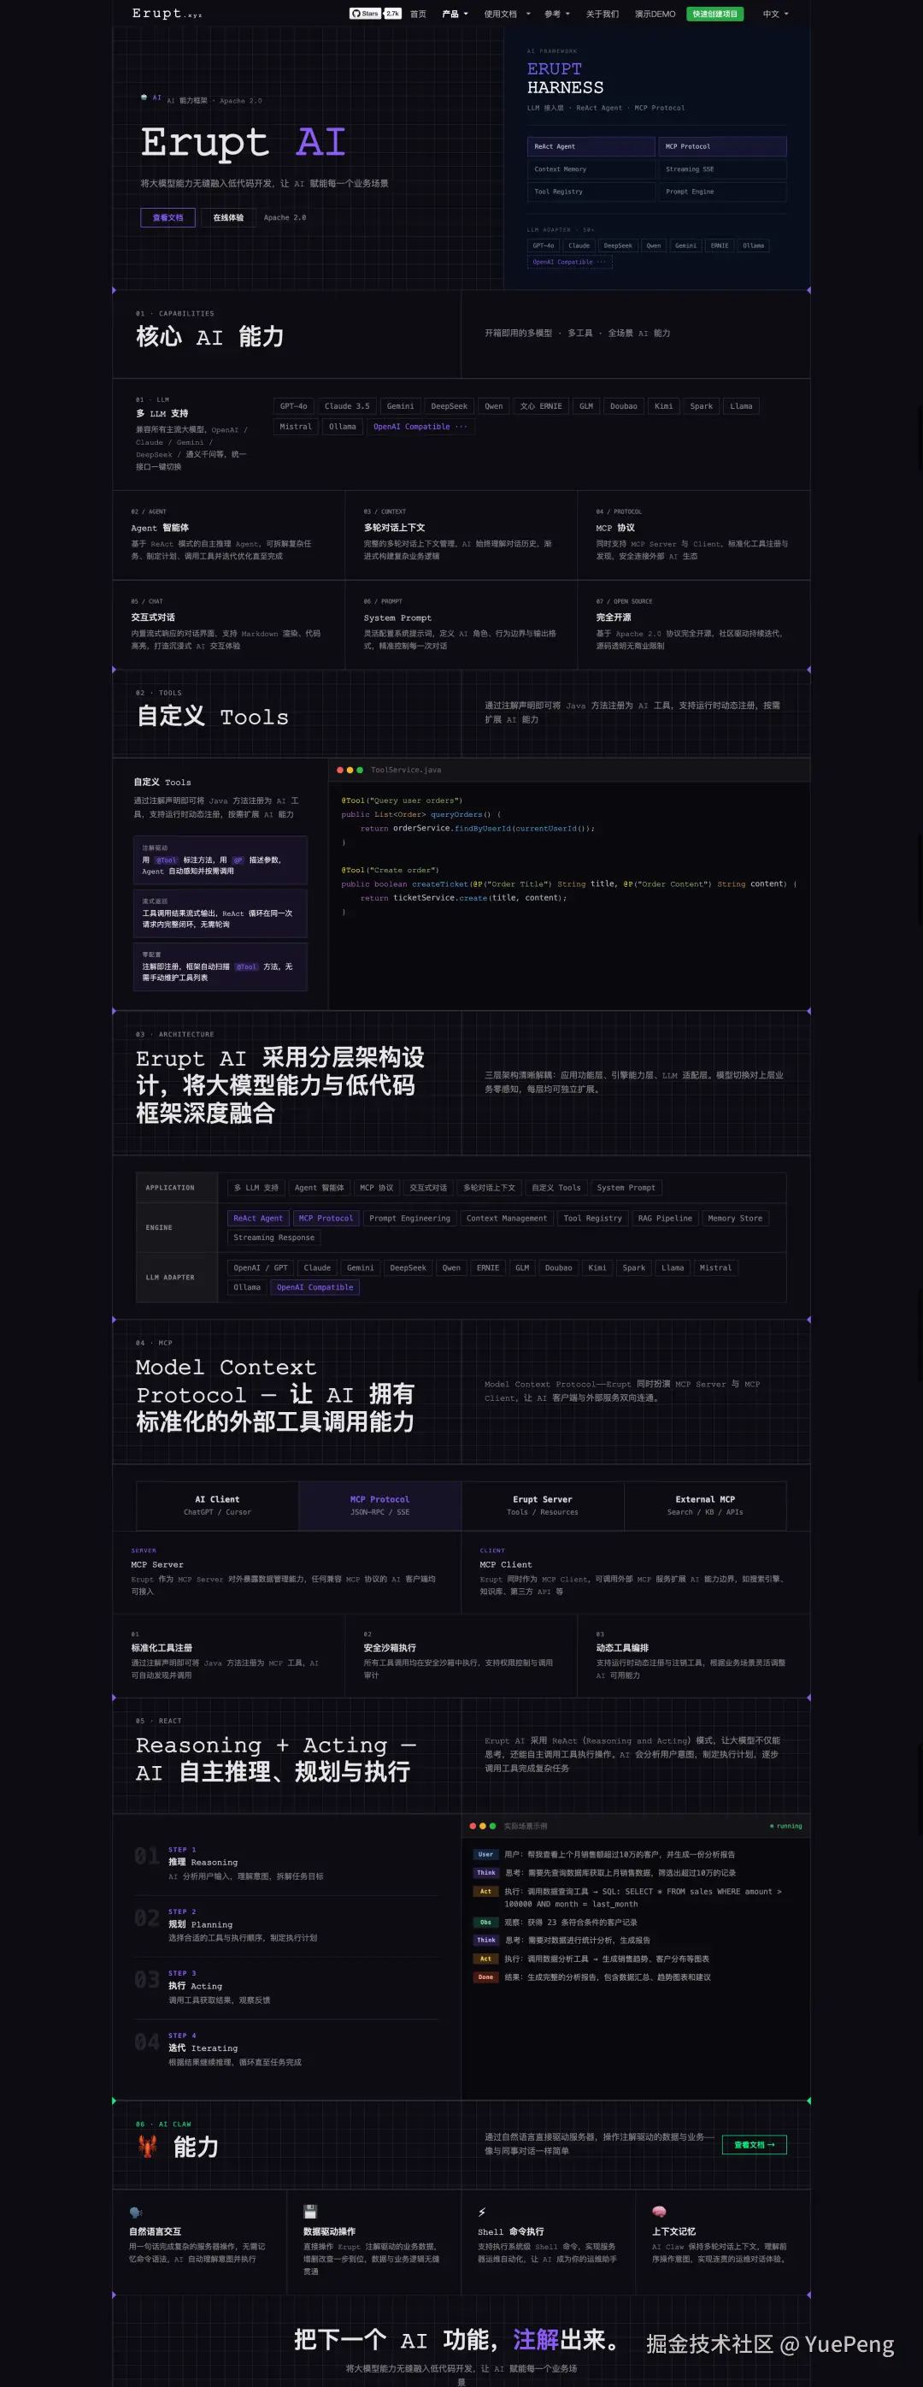Click OpenAI / GPT tag in LLM ADAPTER row
This screenshot has height=2387, width=923.
click(260, 1267)
